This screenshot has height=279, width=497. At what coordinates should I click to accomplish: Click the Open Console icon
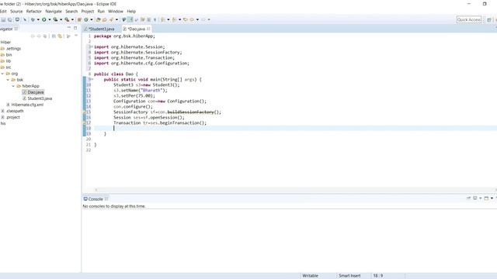pos(486,198)
